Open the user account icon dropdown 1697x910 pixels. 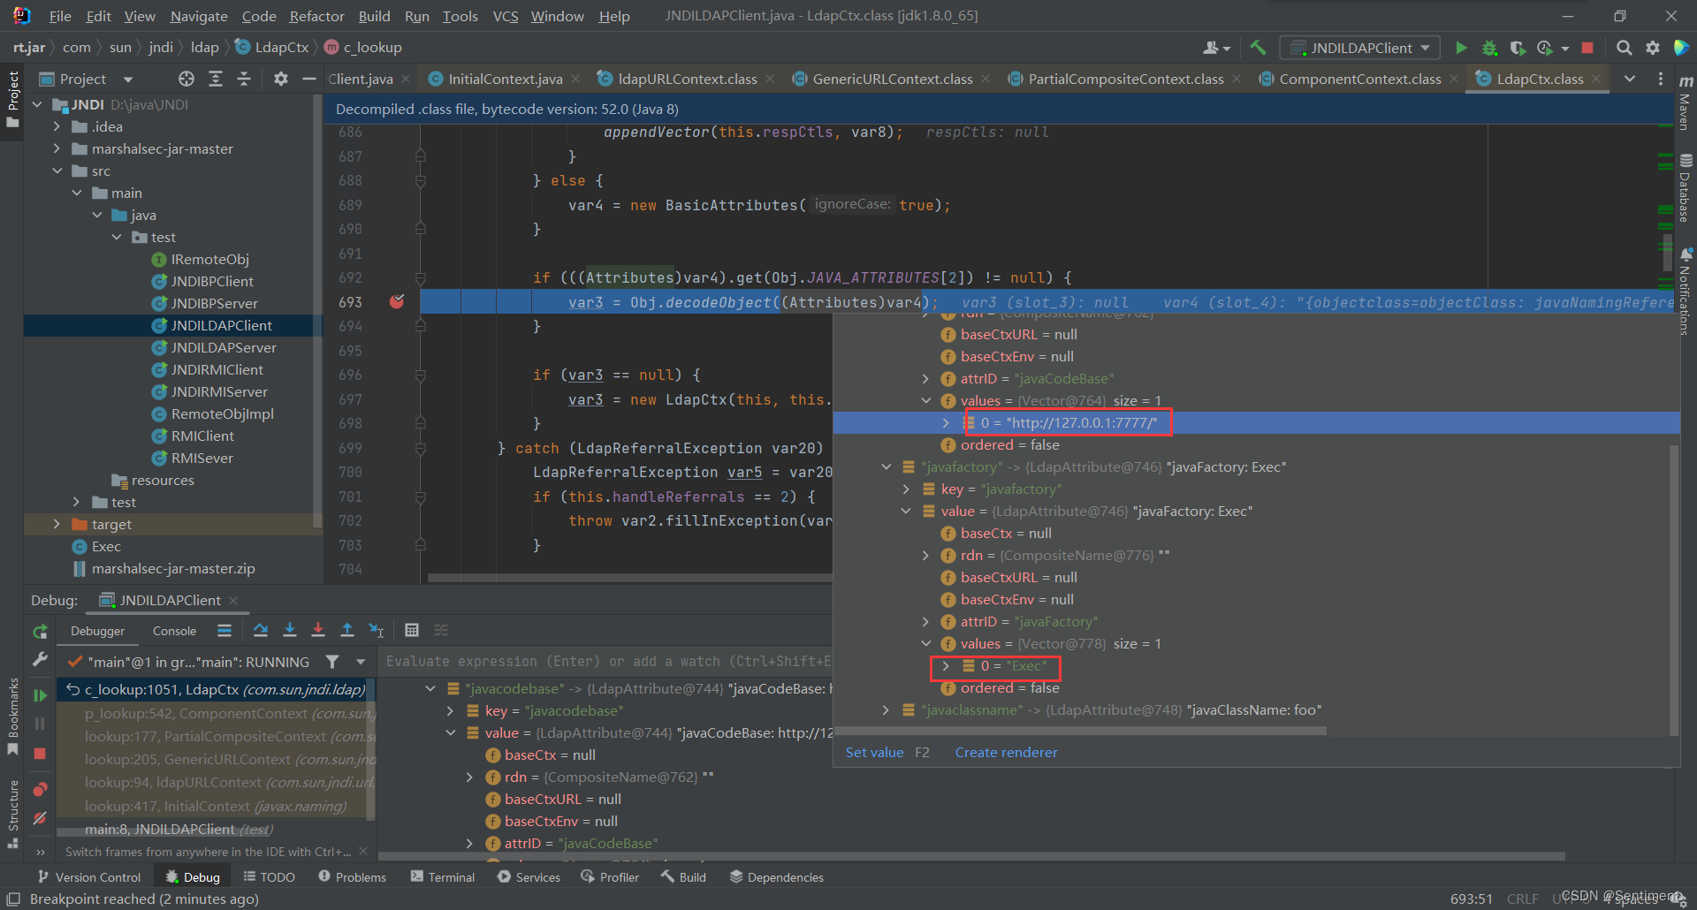(1217, 48)
